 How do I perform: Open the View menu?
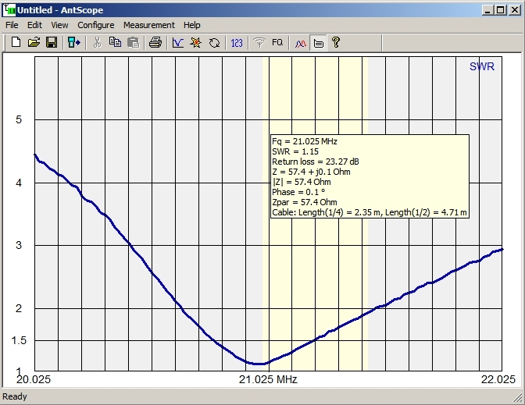coord(59,25)
